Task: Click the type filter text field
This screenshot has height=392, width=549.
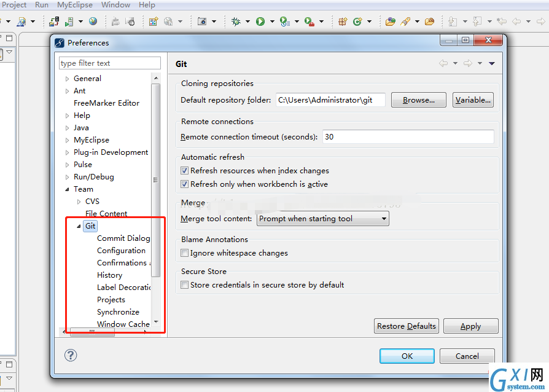Action: (x=109, y=63)
